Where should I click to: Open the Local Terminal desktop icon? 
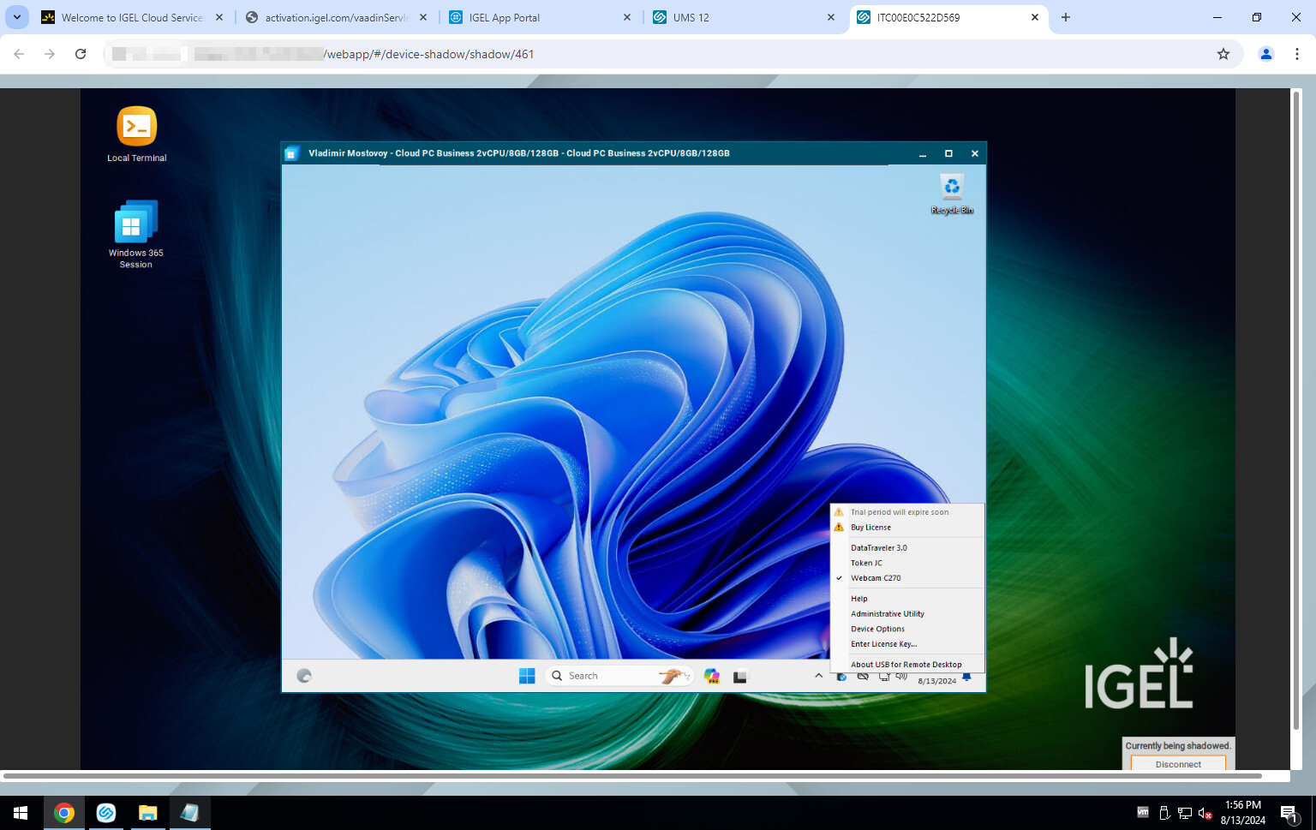click(136, 128)
